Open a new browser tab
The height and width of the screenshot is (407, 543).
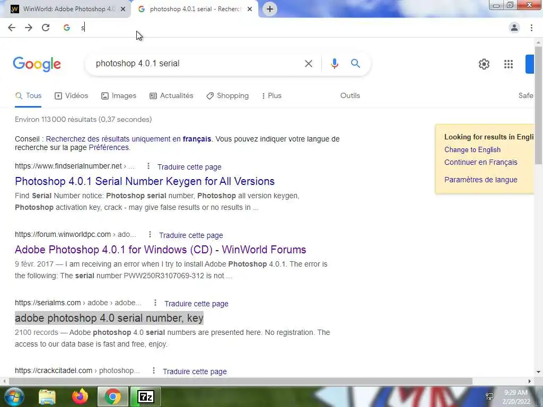270,9
